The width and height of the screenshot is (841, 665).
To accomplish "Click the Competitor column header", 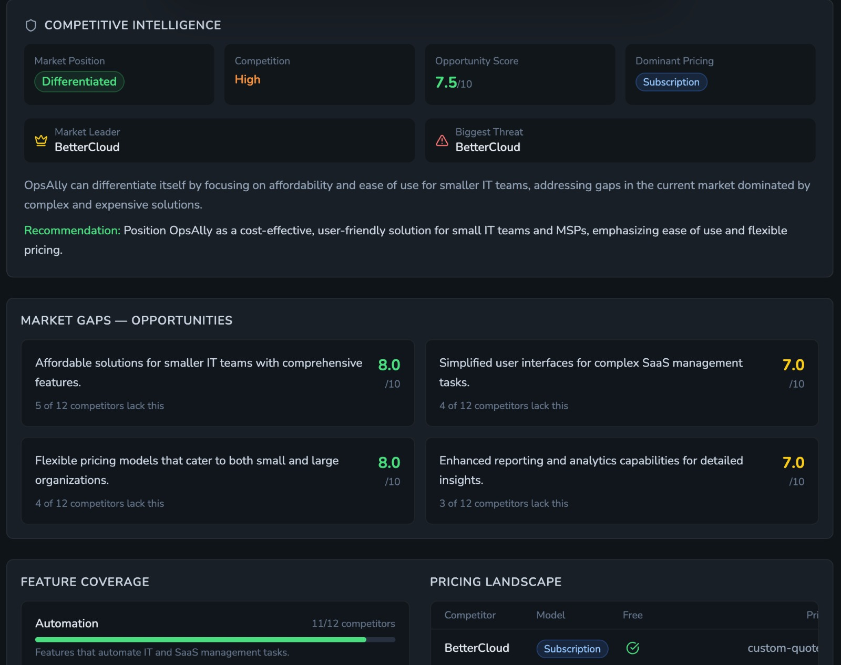I will point(470,615).
